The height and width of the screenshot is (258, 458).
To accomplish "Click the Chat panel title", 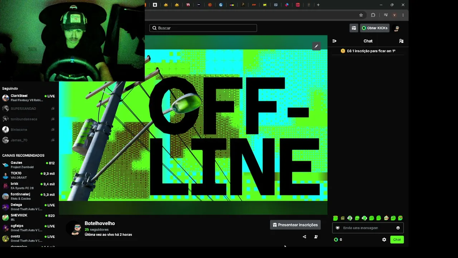I will point(368,41).
